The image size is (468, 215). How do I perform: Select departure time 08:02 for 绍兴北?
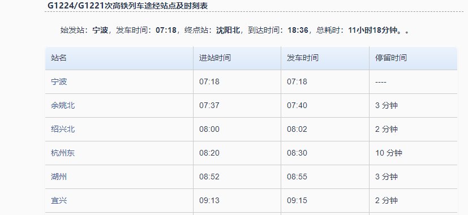pyautogui.click(x=297, y=130)
